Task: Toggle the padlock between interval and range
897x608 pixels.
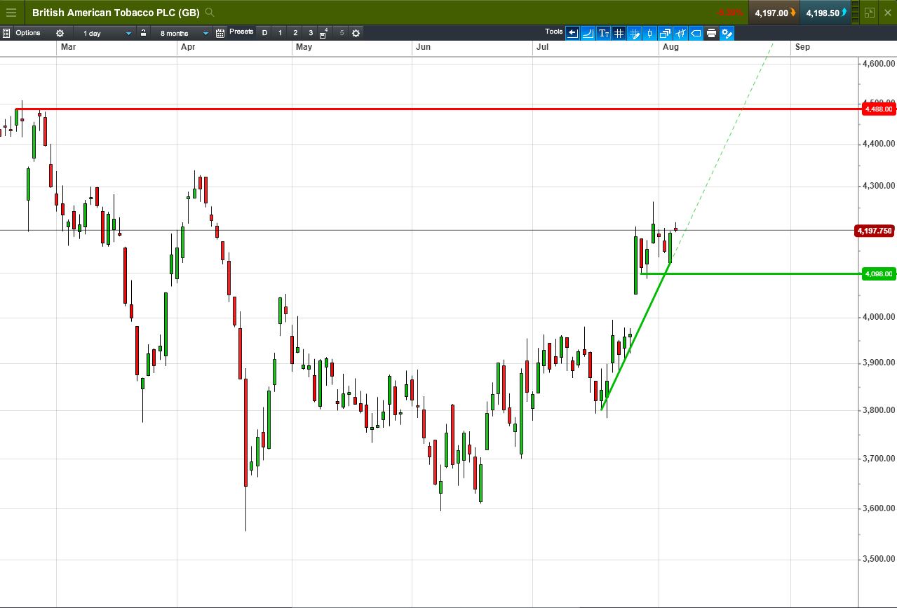Action: point(143,33)
